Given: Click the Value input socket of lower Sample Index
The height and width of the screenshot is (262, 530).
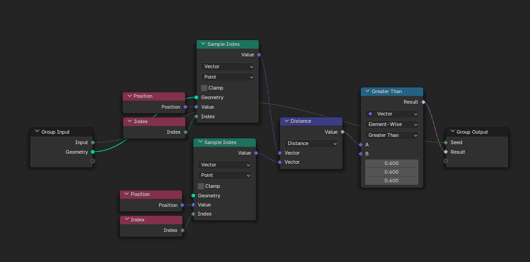Looking at the screenshot, I should pos(193,205).
